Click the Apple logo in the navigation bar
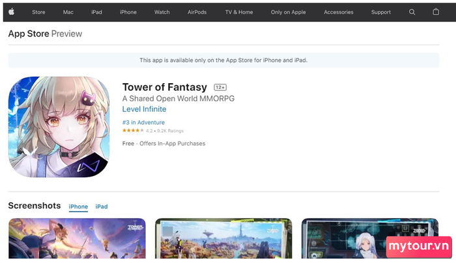This screenshot has height=263, width=456. (11, 12)
